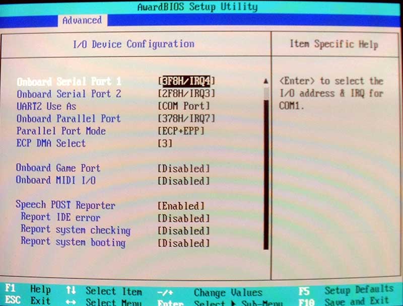Viewport: 403px width, 306px height.
Task: Change the 378H/IRQ7 parallel port value
Action: click(186, 118)
